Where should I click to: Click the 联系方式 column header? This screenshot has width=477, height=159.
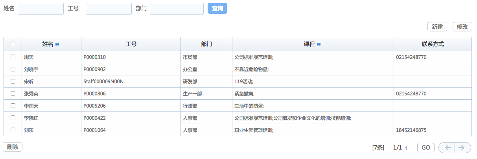pyautogui.click(x=433, y=44)
